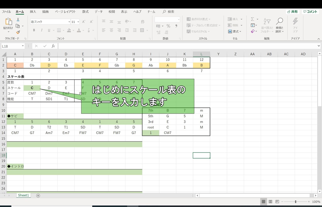
Task: Open the number format combo box
Action: (x=167, y=19)
